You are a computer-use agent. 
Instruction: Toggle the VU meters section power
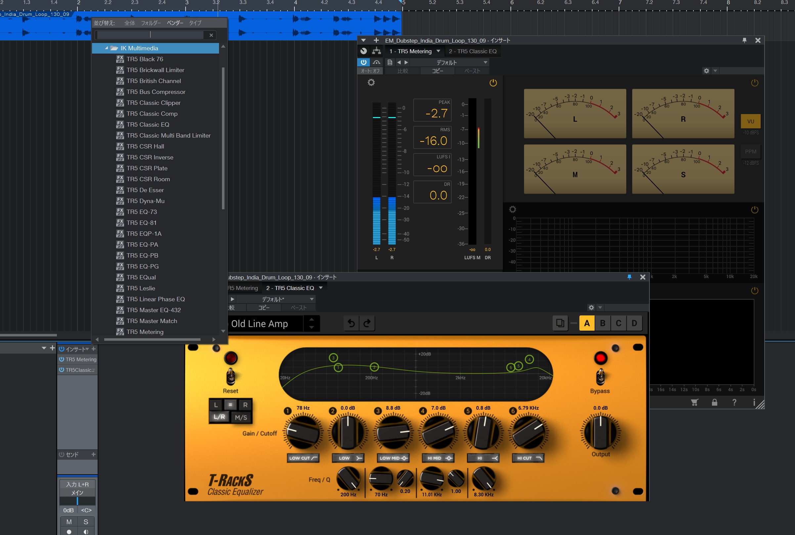point(755,83)
